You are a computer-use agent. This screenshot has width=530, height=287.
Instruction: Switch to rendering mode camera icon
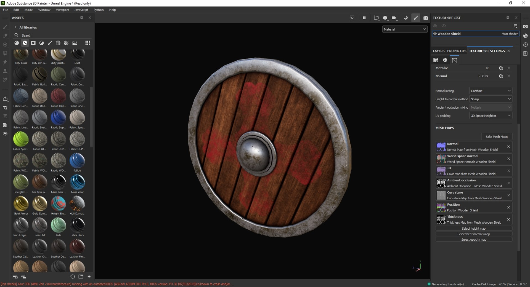426,18
